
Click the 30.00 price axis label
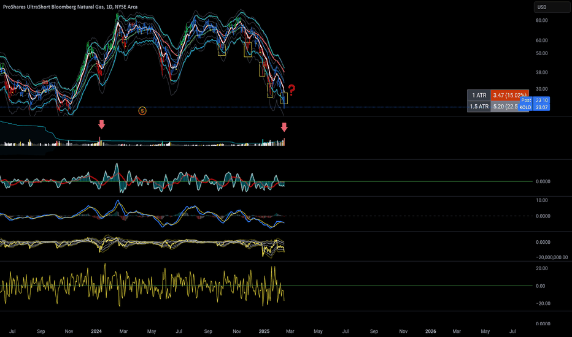[x=542, y=89]
